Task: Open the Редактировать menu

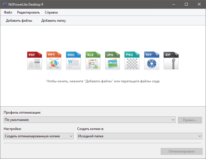Action: [28, 12]
